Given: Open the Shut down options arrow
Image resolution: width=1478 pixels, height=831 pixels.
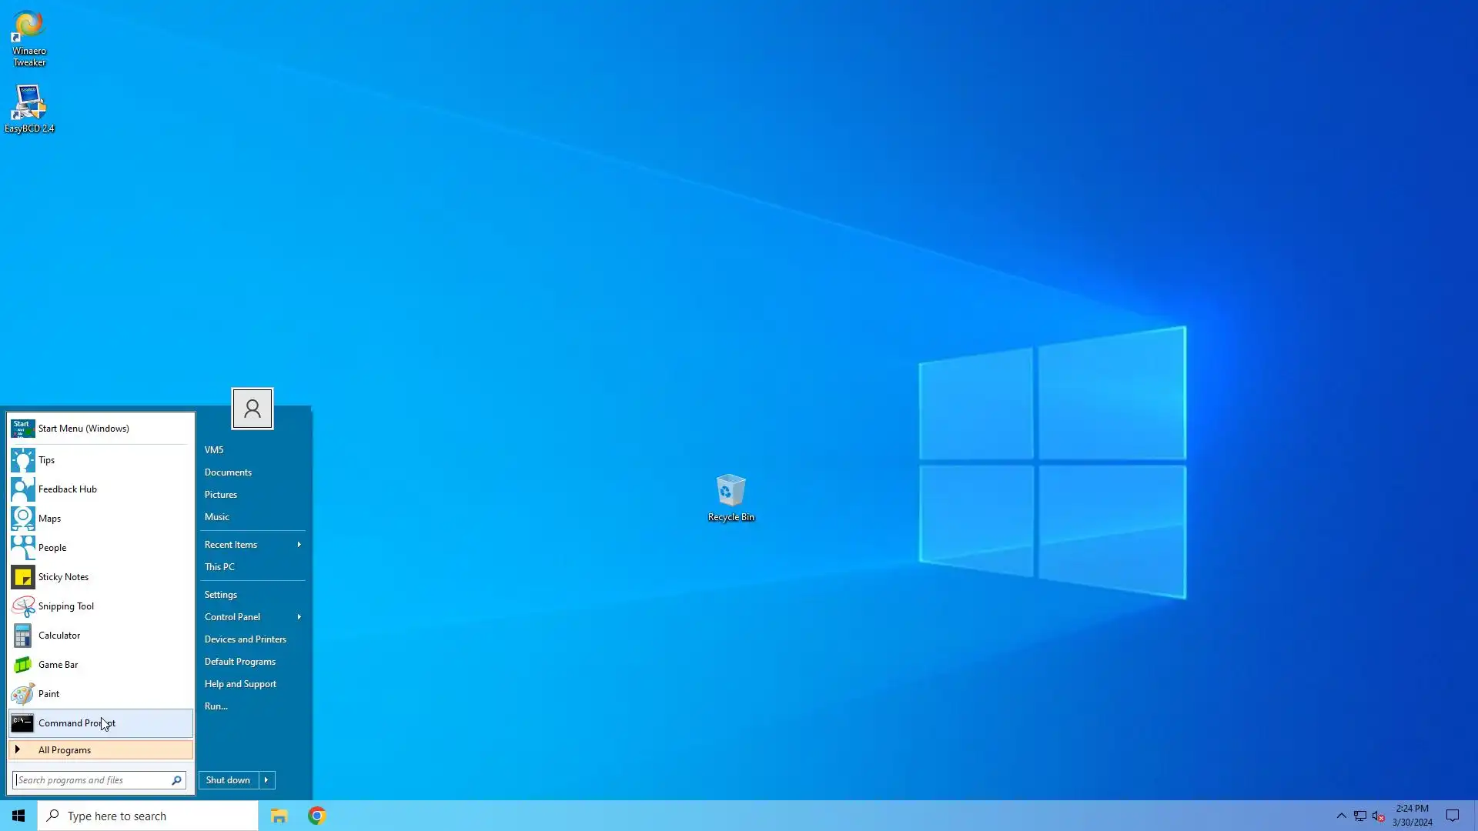Looking at the screenshot, I should tap(266, 780).
